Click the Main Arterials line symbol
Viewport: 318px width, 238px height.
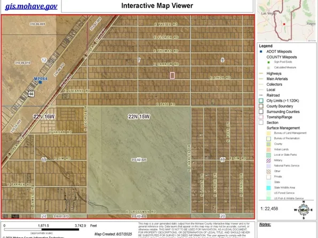tap(261, 79)
